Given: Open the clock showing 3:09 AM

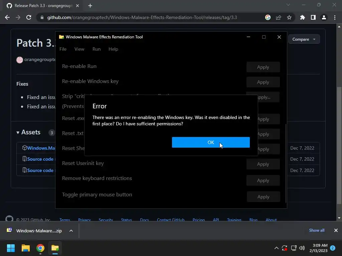Looking at the screenshot, I should [318, 248].
